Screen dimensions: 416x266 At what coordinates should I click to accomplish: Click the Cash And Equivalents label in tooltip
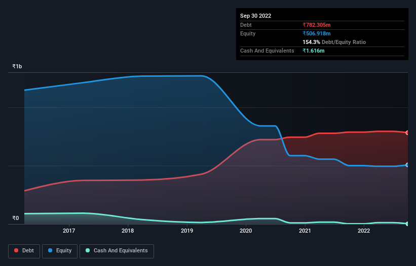(x=267, y=51)
